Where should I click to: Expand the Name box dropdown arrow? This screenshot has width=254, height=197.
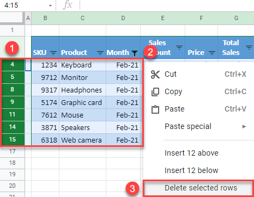click(x=50, y=5)
